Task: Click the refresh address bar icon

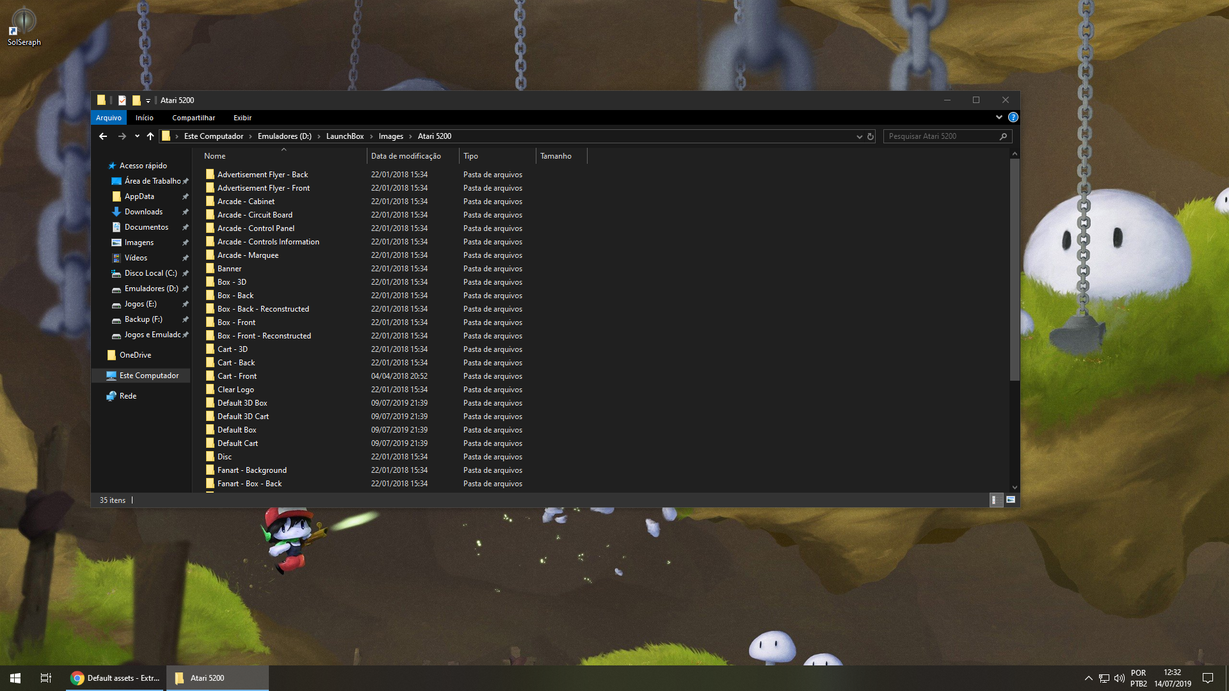Action: [871, 136]
